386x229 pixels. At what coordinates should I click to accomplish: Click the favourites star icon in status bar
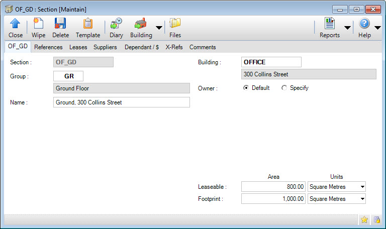point(364,219)
